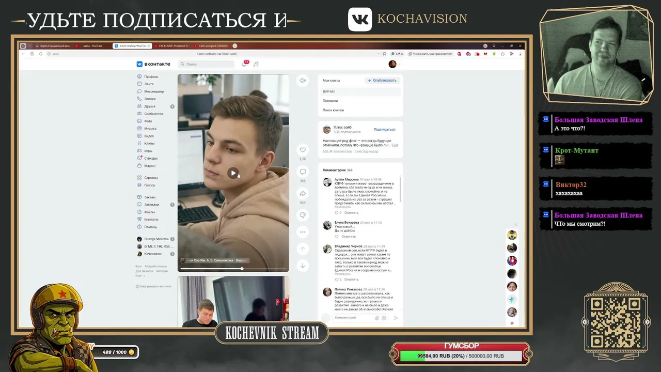Open Стикеры section in sidebar
The width and height of the screenshot is (661, 372).
[151, 158]
